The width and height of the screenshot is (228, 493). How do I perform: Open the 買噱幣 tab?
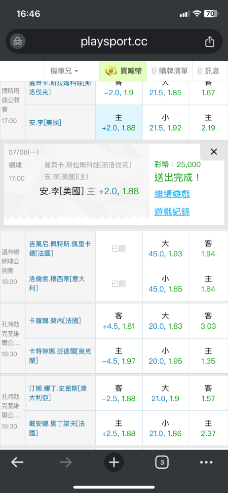pos(123,71)
